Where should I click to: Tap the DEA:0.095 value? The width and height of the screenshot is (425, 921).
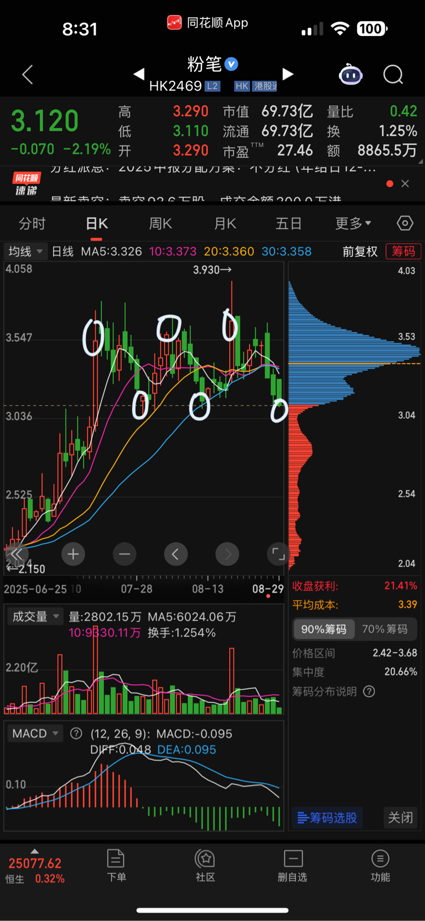click(x=186, y=750)
